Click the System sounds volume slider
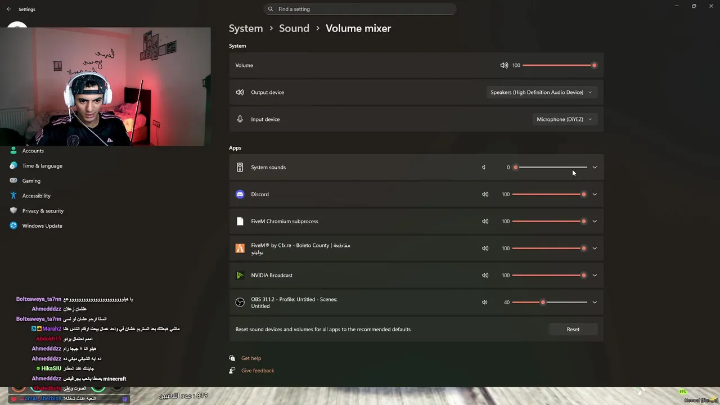720x405 pixels. [550, 167]
